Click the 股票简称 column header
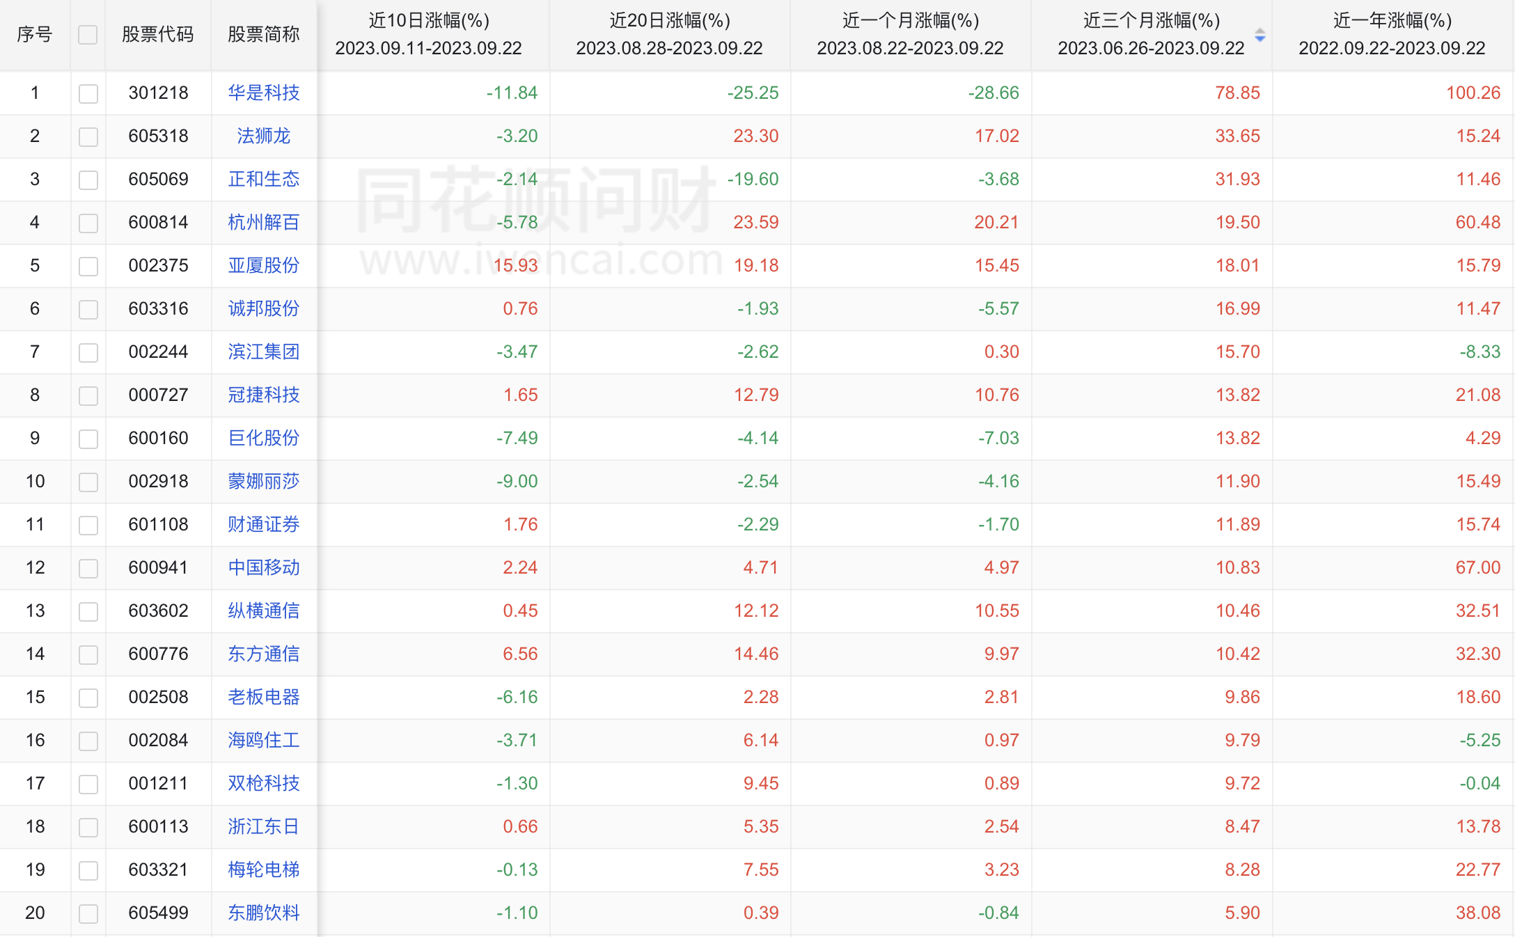This screenshot has height=937, width=1515. coord(264,34)
